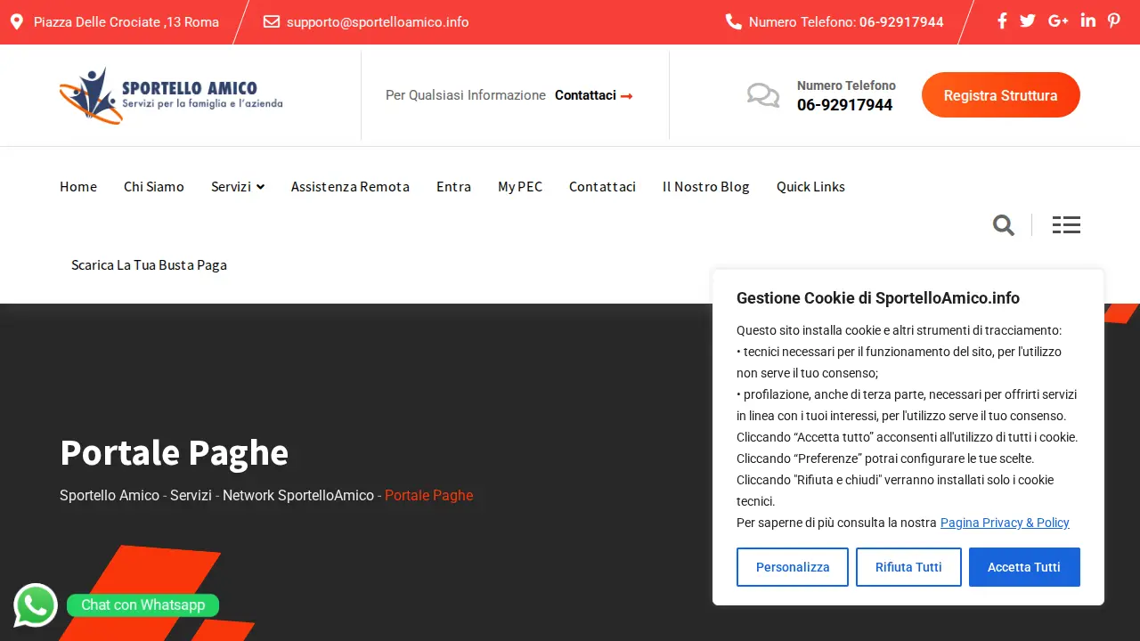The height and width of the screenshot is (641, 1140).
Task: Open the LinkedIn social icon
Action: pos(1088,21)
